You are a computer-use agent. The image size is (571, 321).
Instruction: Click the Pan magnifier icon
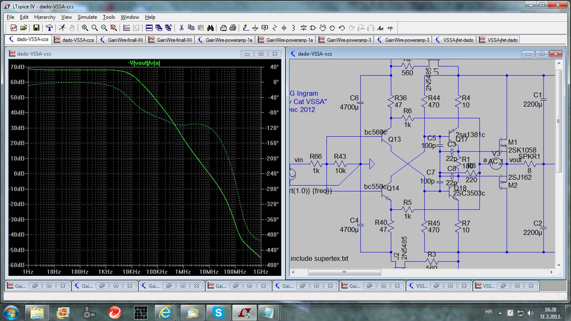(x=94, y=28)
